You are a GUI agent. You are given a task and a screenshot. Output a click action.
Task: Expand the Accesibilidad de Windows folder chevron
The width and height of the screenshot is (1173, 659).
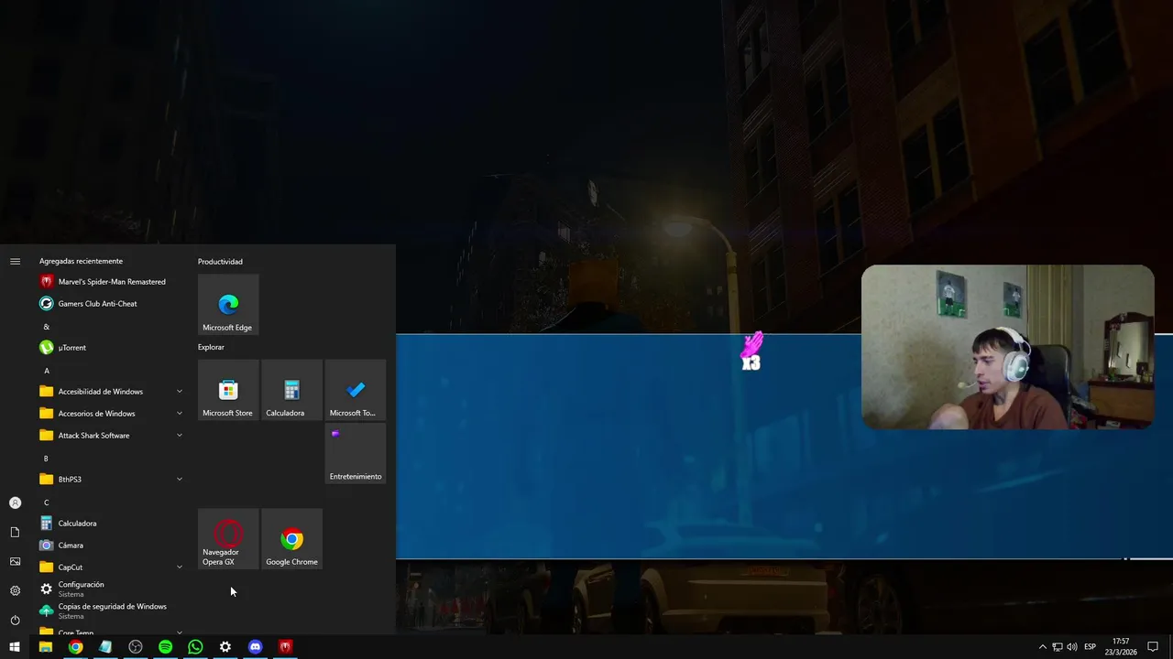(x=180, y=392)
